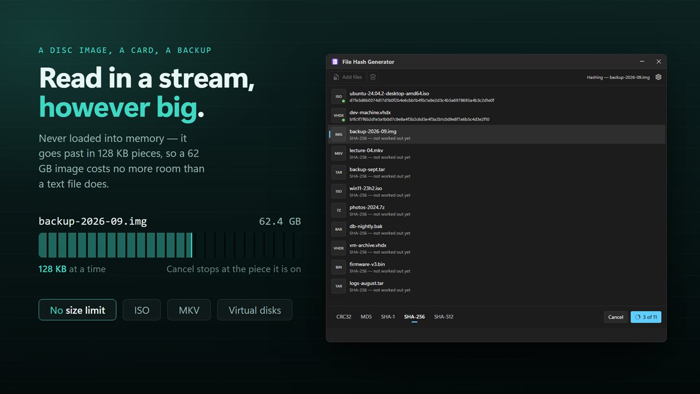Click the File Hash Generator app icon
Viewport: 700px width, 394px height.
tap(335, 62)
